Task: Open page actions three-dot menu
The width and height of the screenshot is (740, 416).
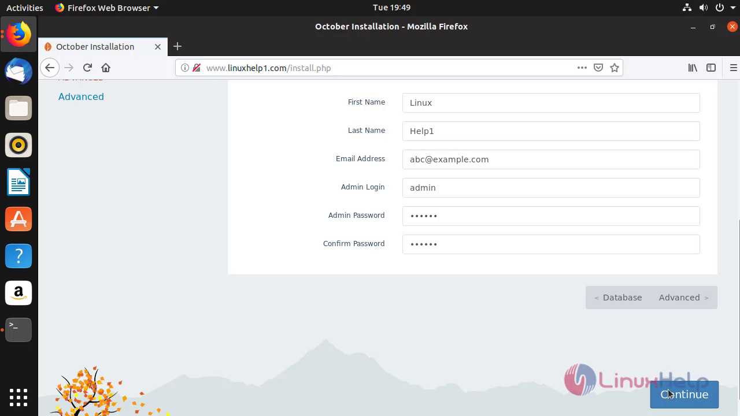Action: 582,68
